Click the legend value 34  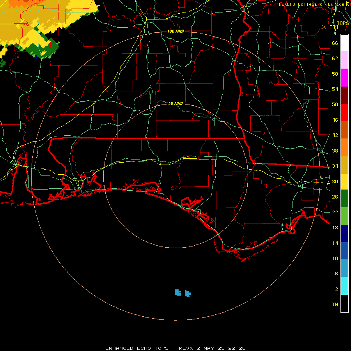coord(335,166)
